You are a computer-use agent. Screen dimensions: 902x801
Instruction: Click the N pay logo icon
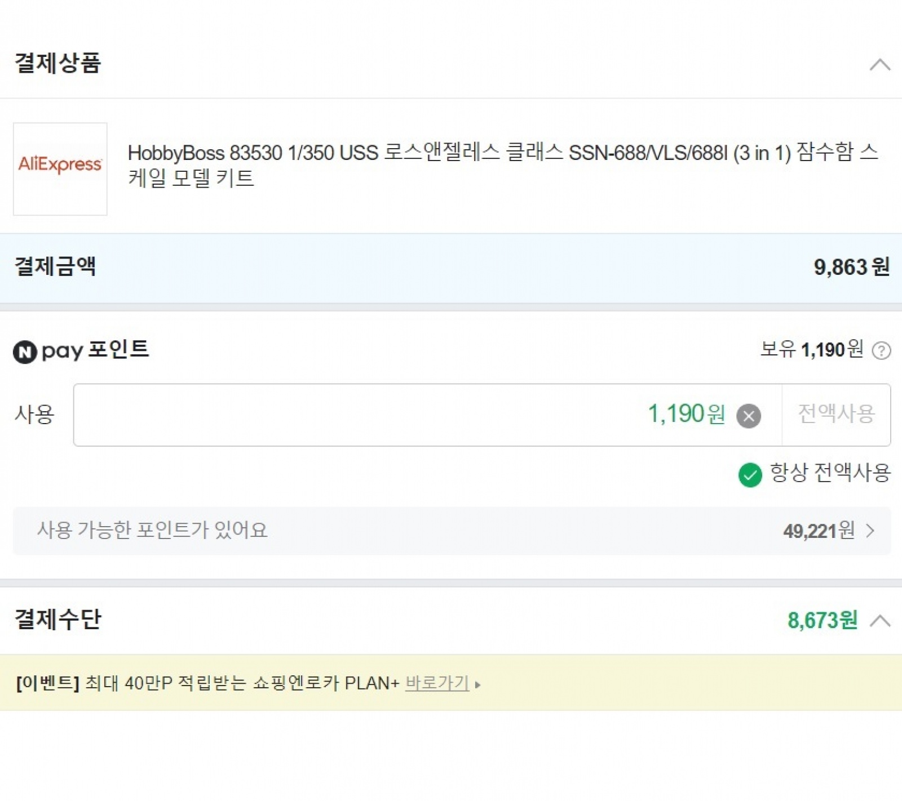[x=25, y=352]
